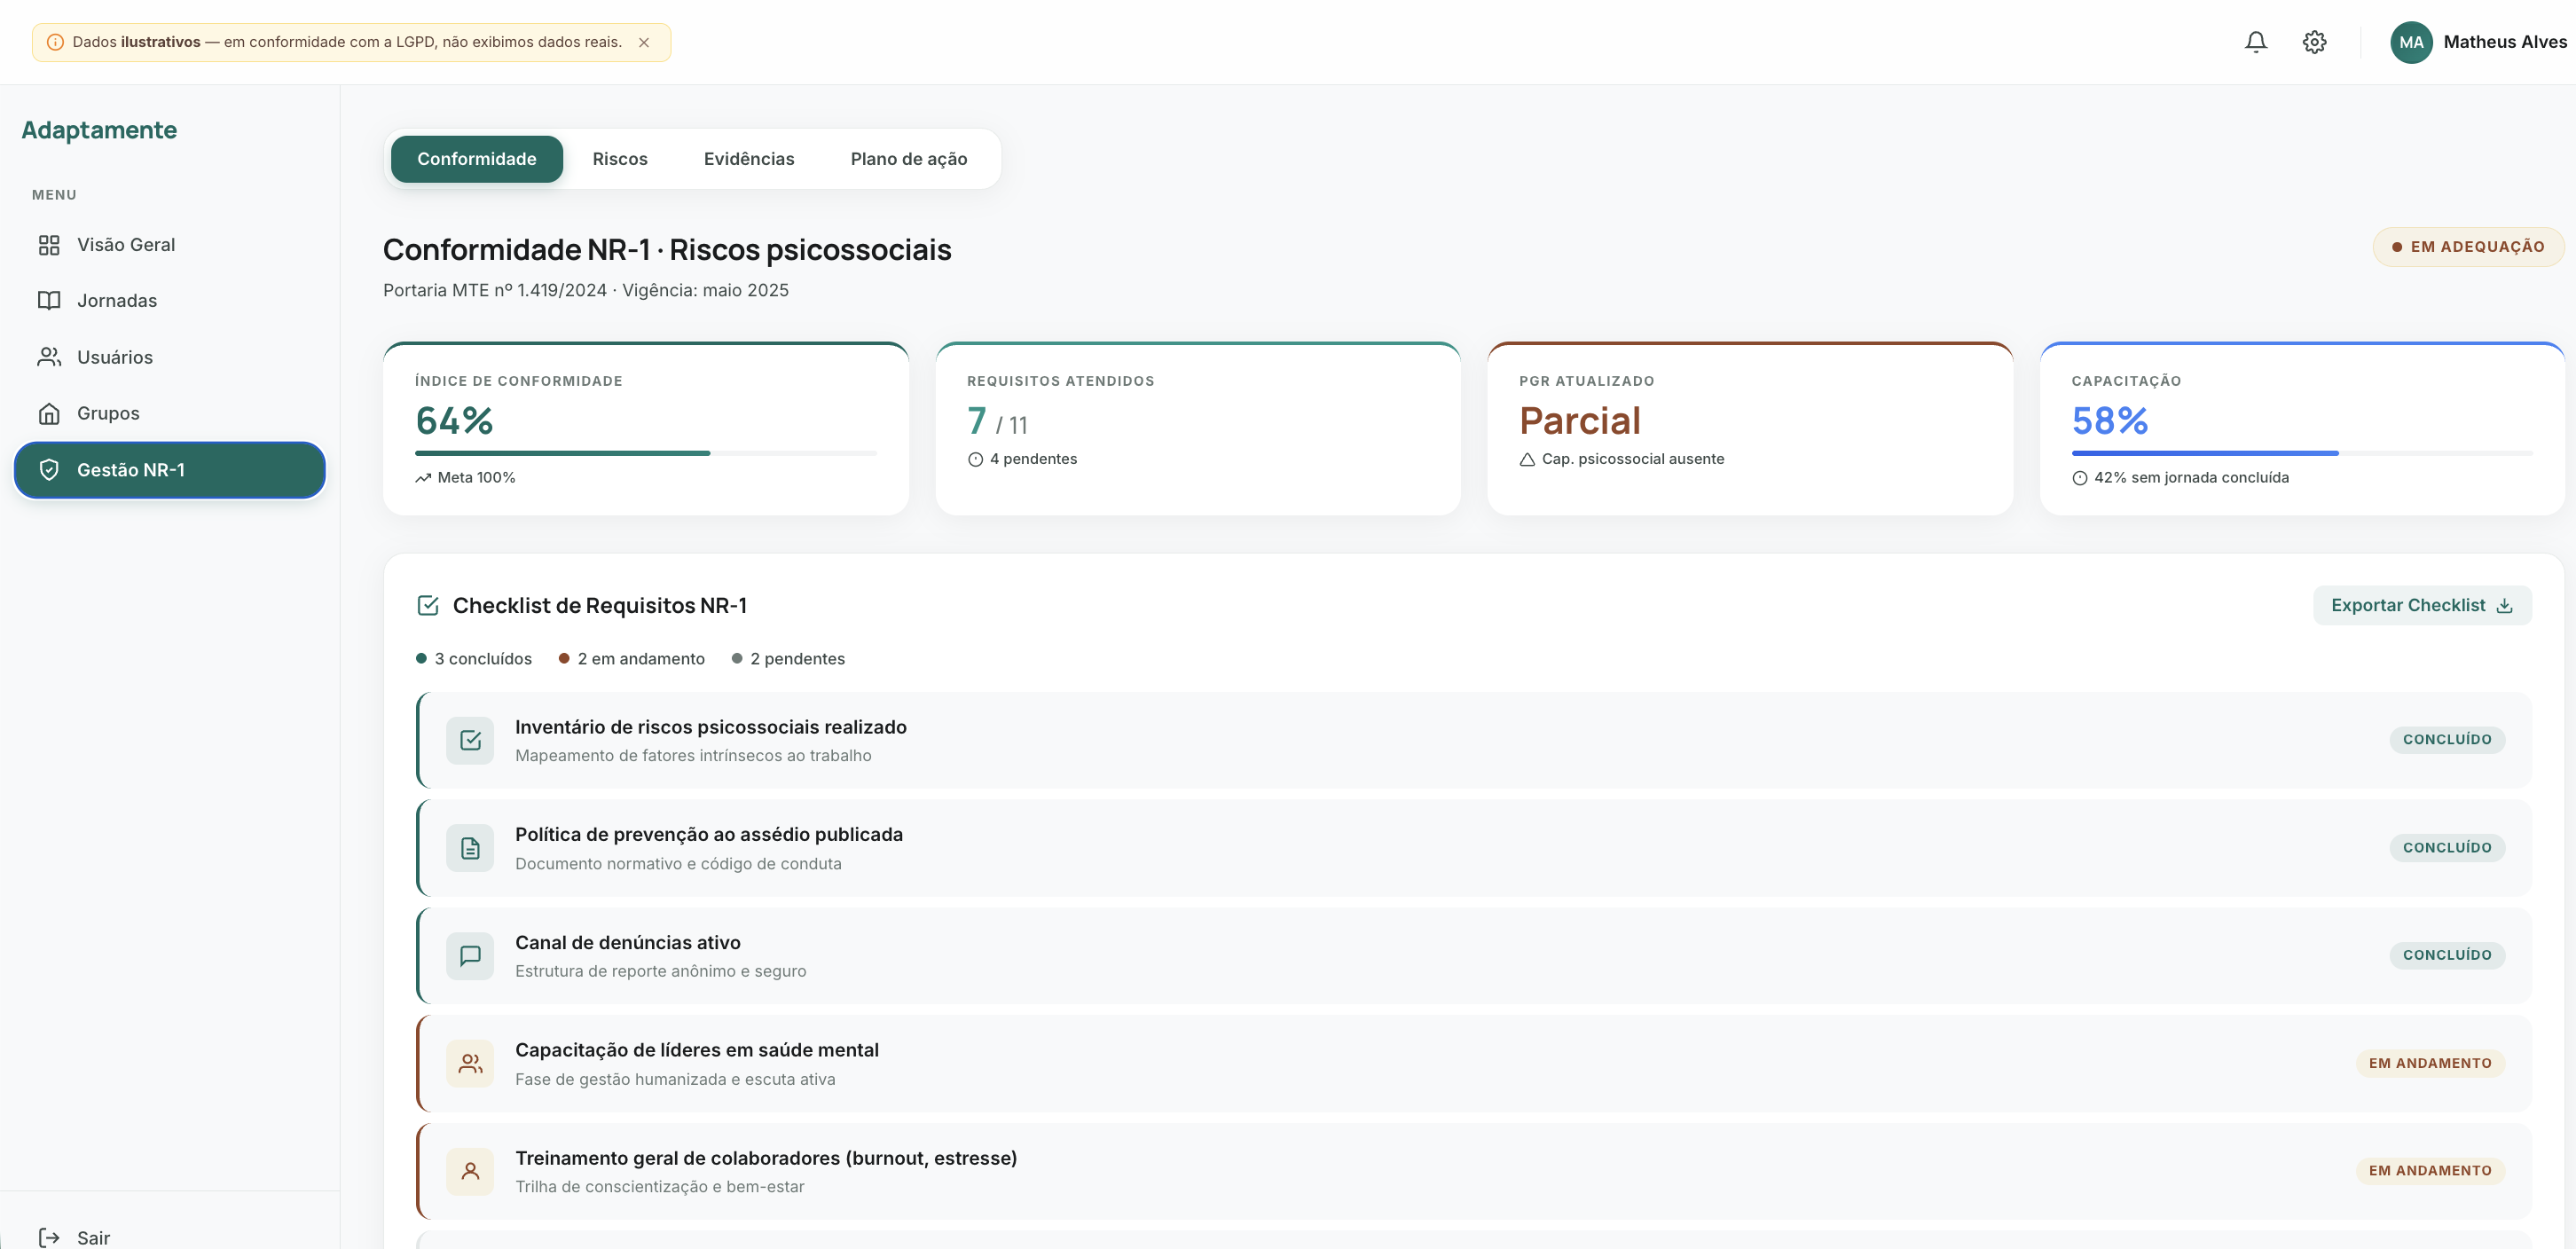
Task: Click the CONCLUÍDO badge on Canal de denúncias
Action: tap(2447, 956)
